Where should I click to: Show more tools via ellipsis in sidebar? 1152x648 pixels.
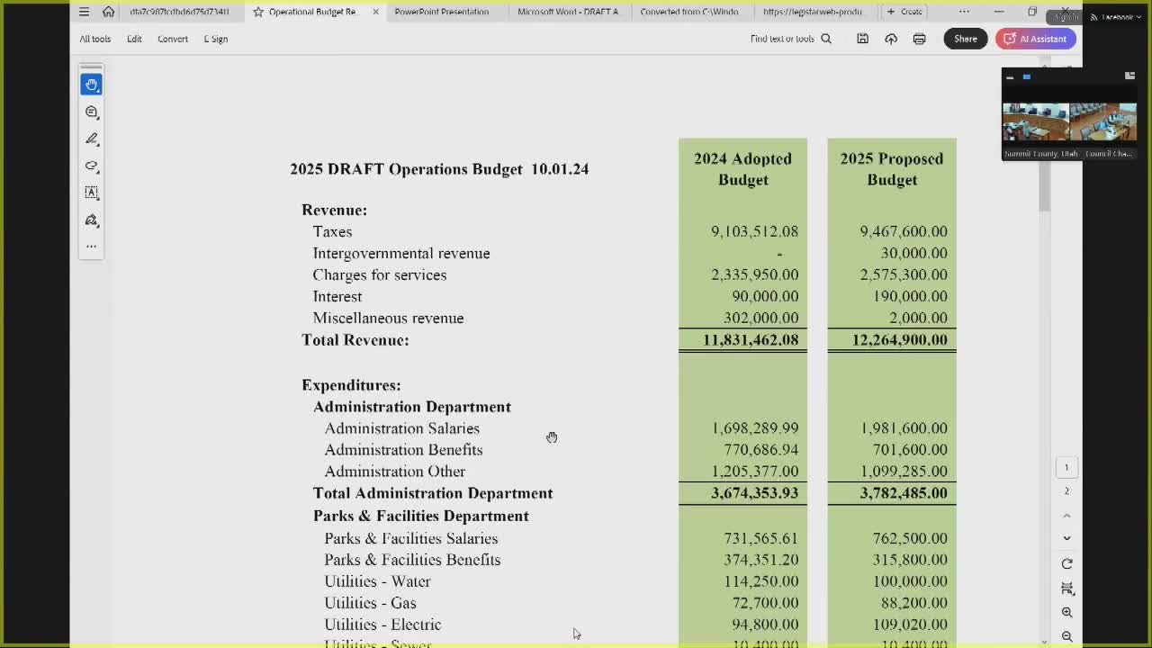click(92, 245)
